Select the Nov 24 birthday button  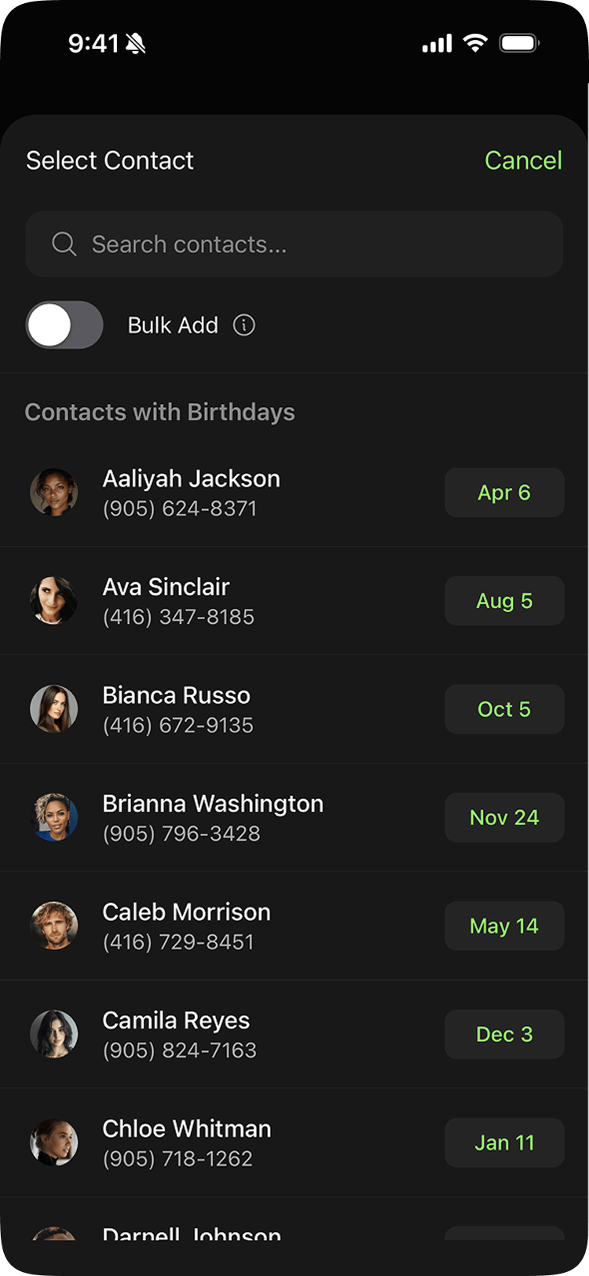pyautogui.click(x=504, y=817)
